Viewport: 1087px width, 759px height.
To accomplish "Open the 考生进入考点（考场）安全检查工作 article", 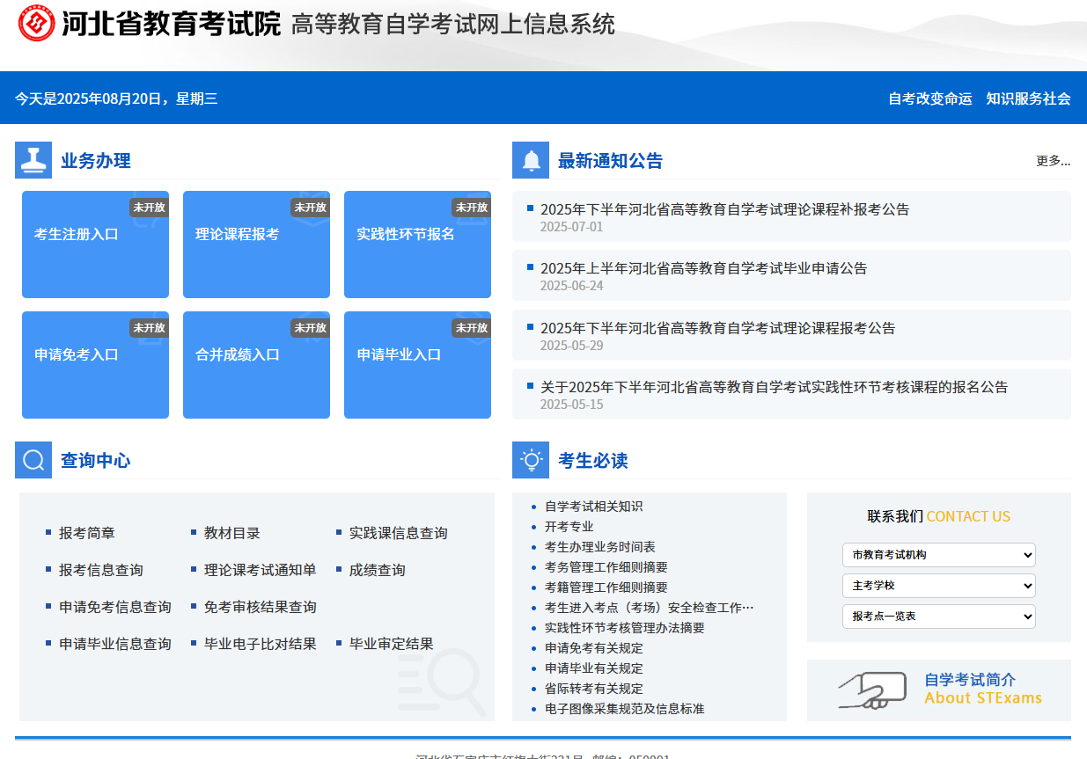I will coord(650,608).
